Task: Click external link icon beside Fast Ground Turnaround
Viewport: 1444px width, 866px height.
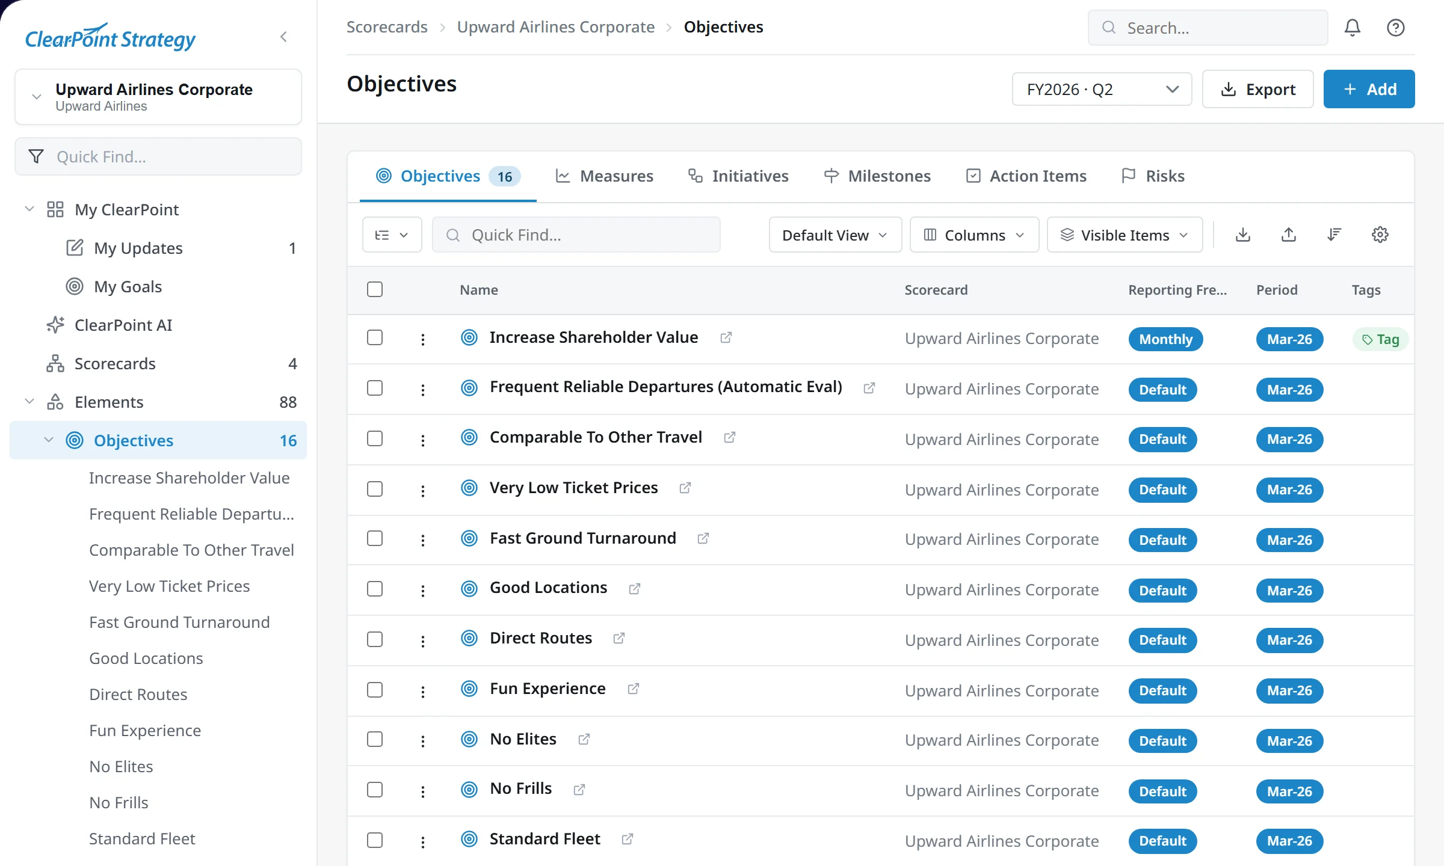Action: (703, 538)
